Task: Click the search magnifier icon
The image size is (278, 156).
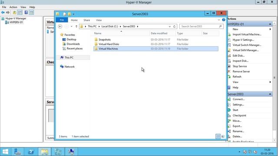Action: (220, 26)
